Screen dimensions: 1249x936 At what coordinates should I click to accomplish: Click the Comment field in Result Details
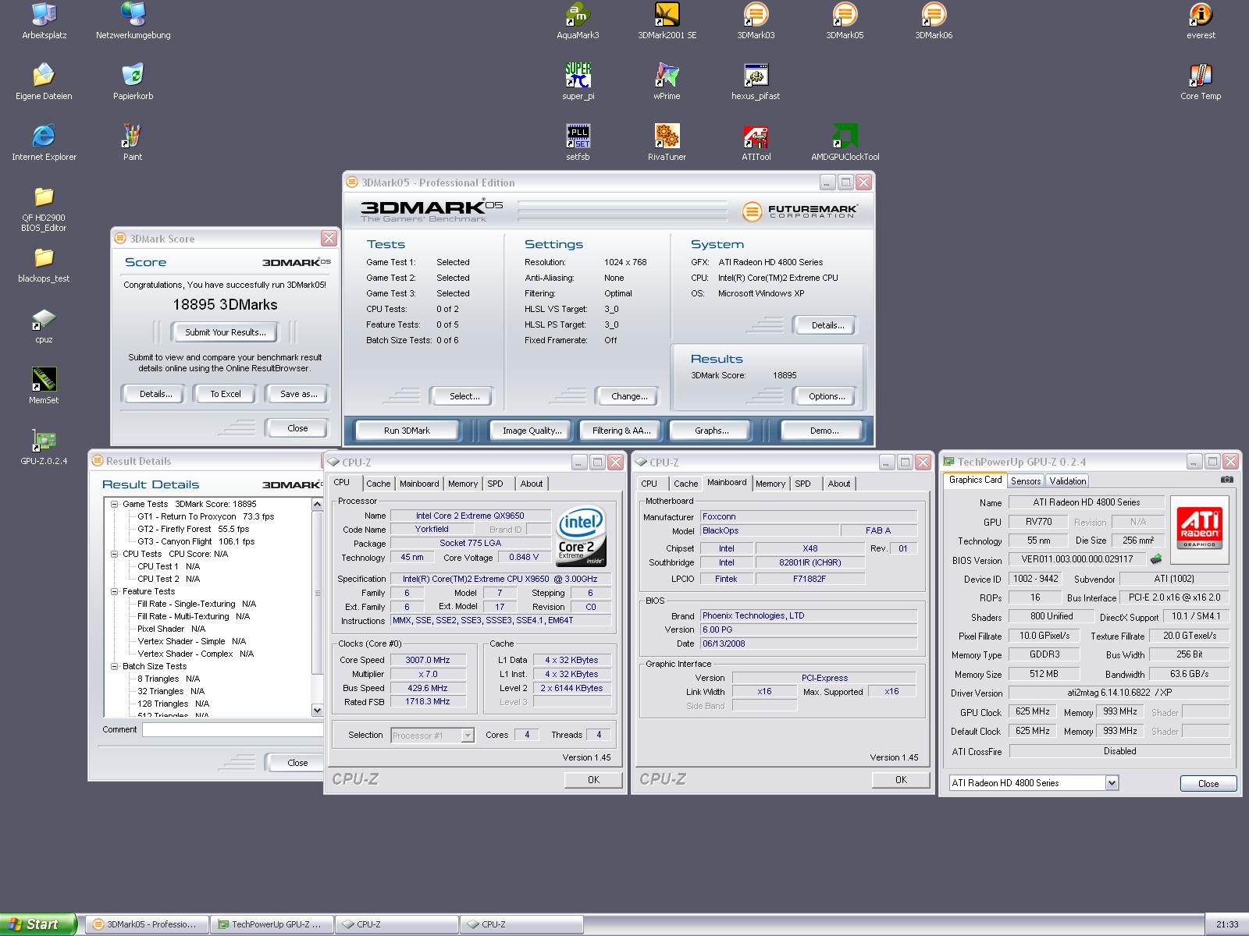[233, 730]
